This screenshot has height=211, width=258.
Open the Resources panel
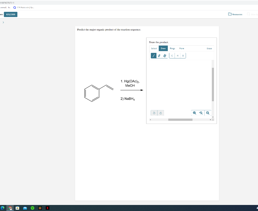(235, 14)
